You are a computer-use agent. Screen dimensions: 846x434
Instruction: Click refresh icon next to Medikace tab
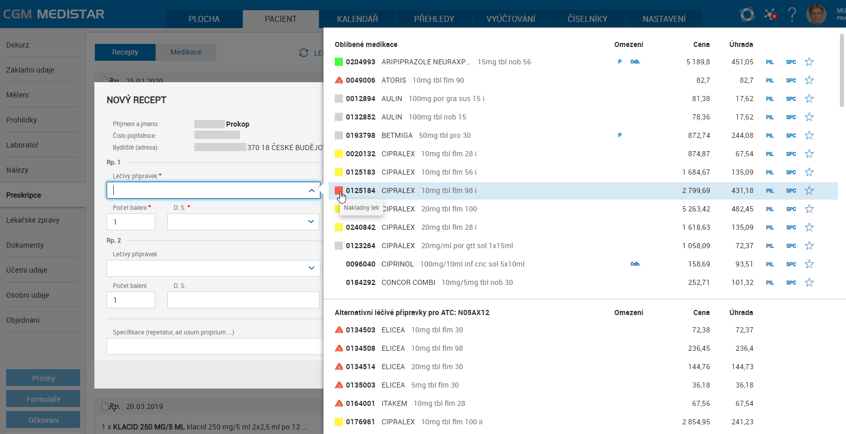coord(304,53)
